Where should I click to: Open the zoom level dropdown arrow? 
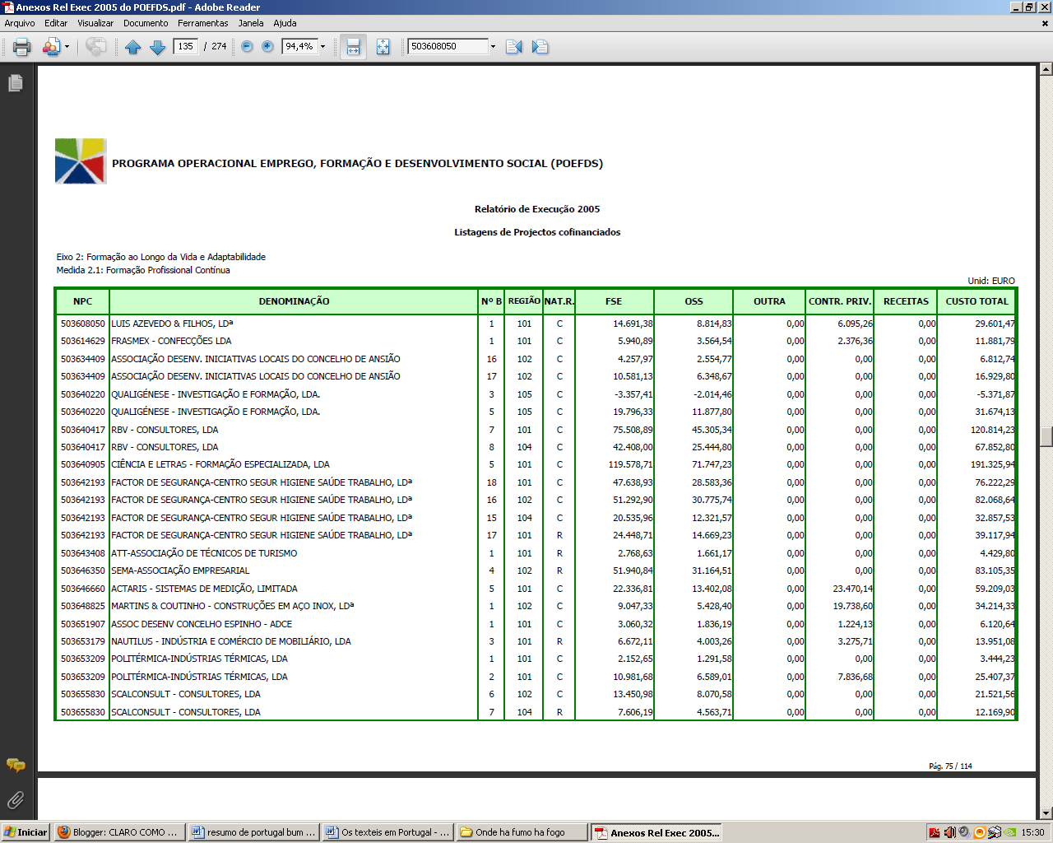coord(322,47)
